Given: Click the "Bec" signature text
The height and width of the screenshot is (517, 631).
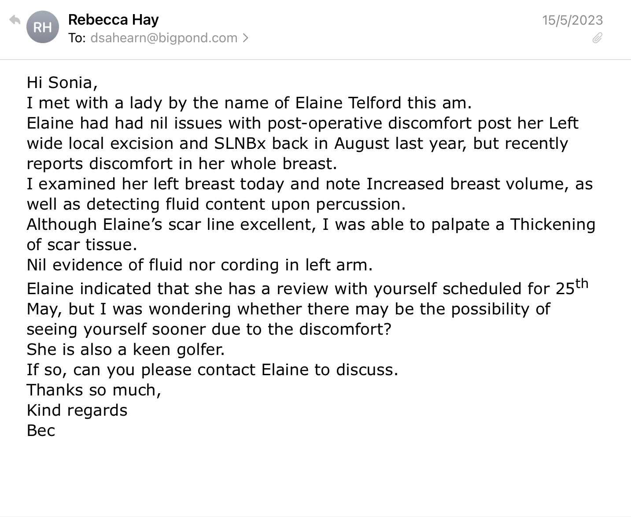Looking at the screenshot, I should click(41, 430).
